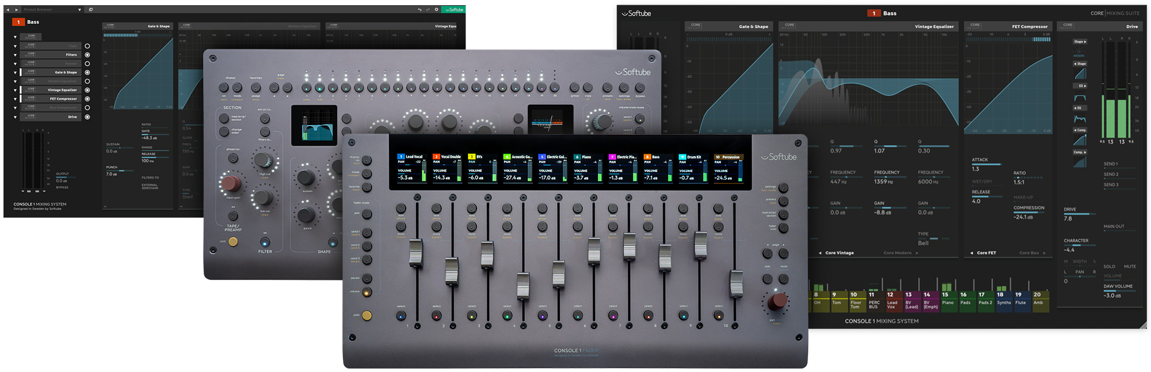Click the pop-out window icon beside Preset Browser

91,10
